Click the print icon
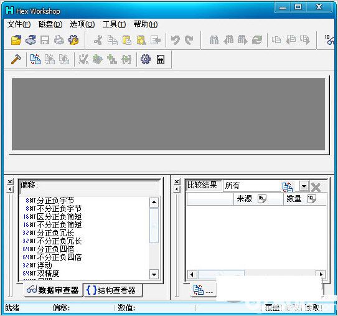Viewport: 338px width, 316px height. (59, 40)
